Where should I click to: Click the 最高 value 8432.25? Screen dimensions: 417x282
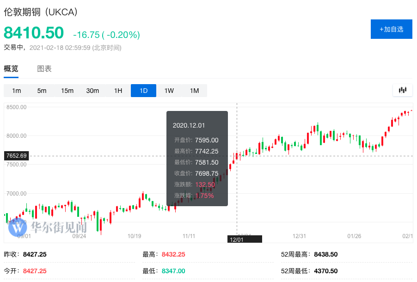point(173,254)
